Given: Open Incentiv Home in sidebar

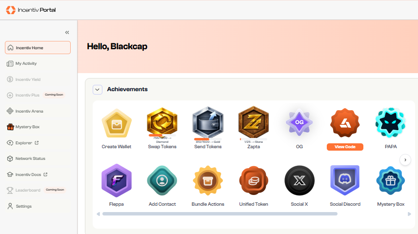Looking at the screenshot, I should coord(38,48).
